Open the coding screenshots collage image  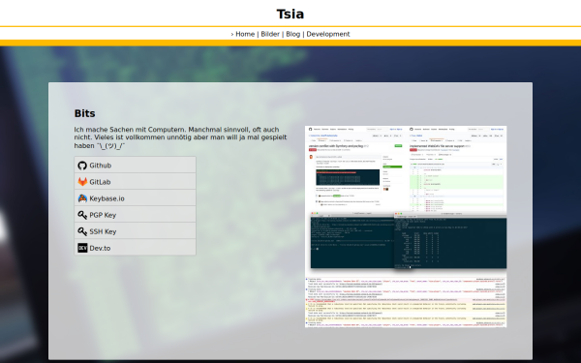406,227
